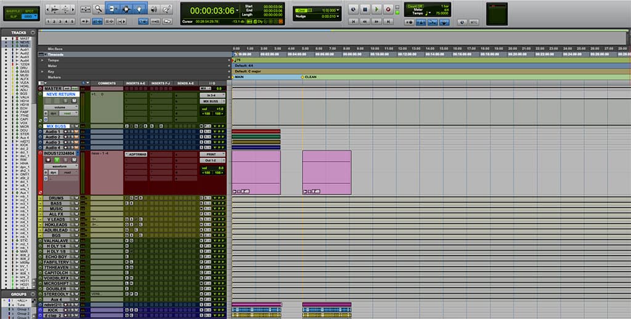The height and width of the screenshot is (319, 631).
Task: Toggle input monitoring on INDUS12324804 track
Action: pyautogui.click(x=57, y=160)
